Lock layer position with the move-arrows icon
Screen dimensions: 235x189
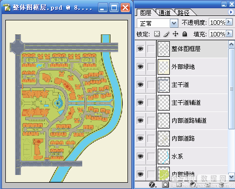tap(175, 34)
